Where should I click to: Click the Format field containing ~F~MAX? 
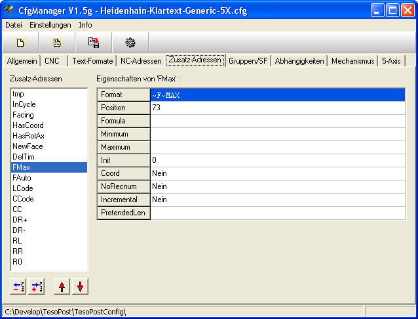coord(277,95)
